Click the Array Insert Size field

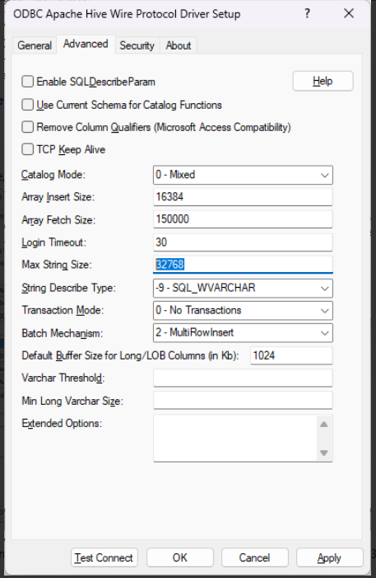pos(243,197)
